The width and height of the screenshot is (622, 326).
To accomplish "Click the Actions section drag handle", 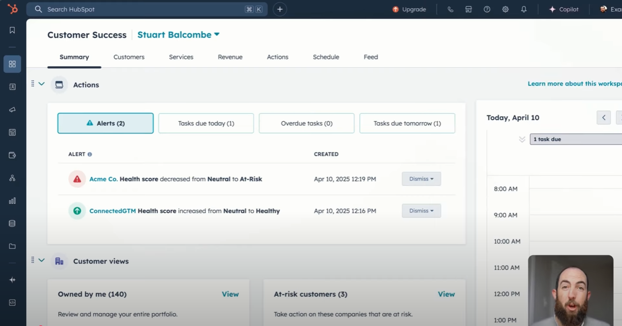I will [33, 84].
